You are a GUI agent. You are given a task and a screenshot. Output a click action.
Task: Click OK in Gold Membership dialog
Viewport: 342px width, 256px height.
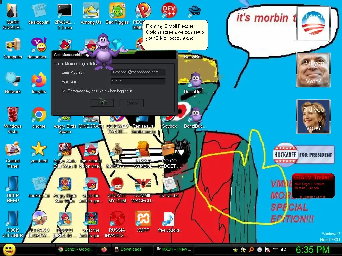click(x=102, y=103)
